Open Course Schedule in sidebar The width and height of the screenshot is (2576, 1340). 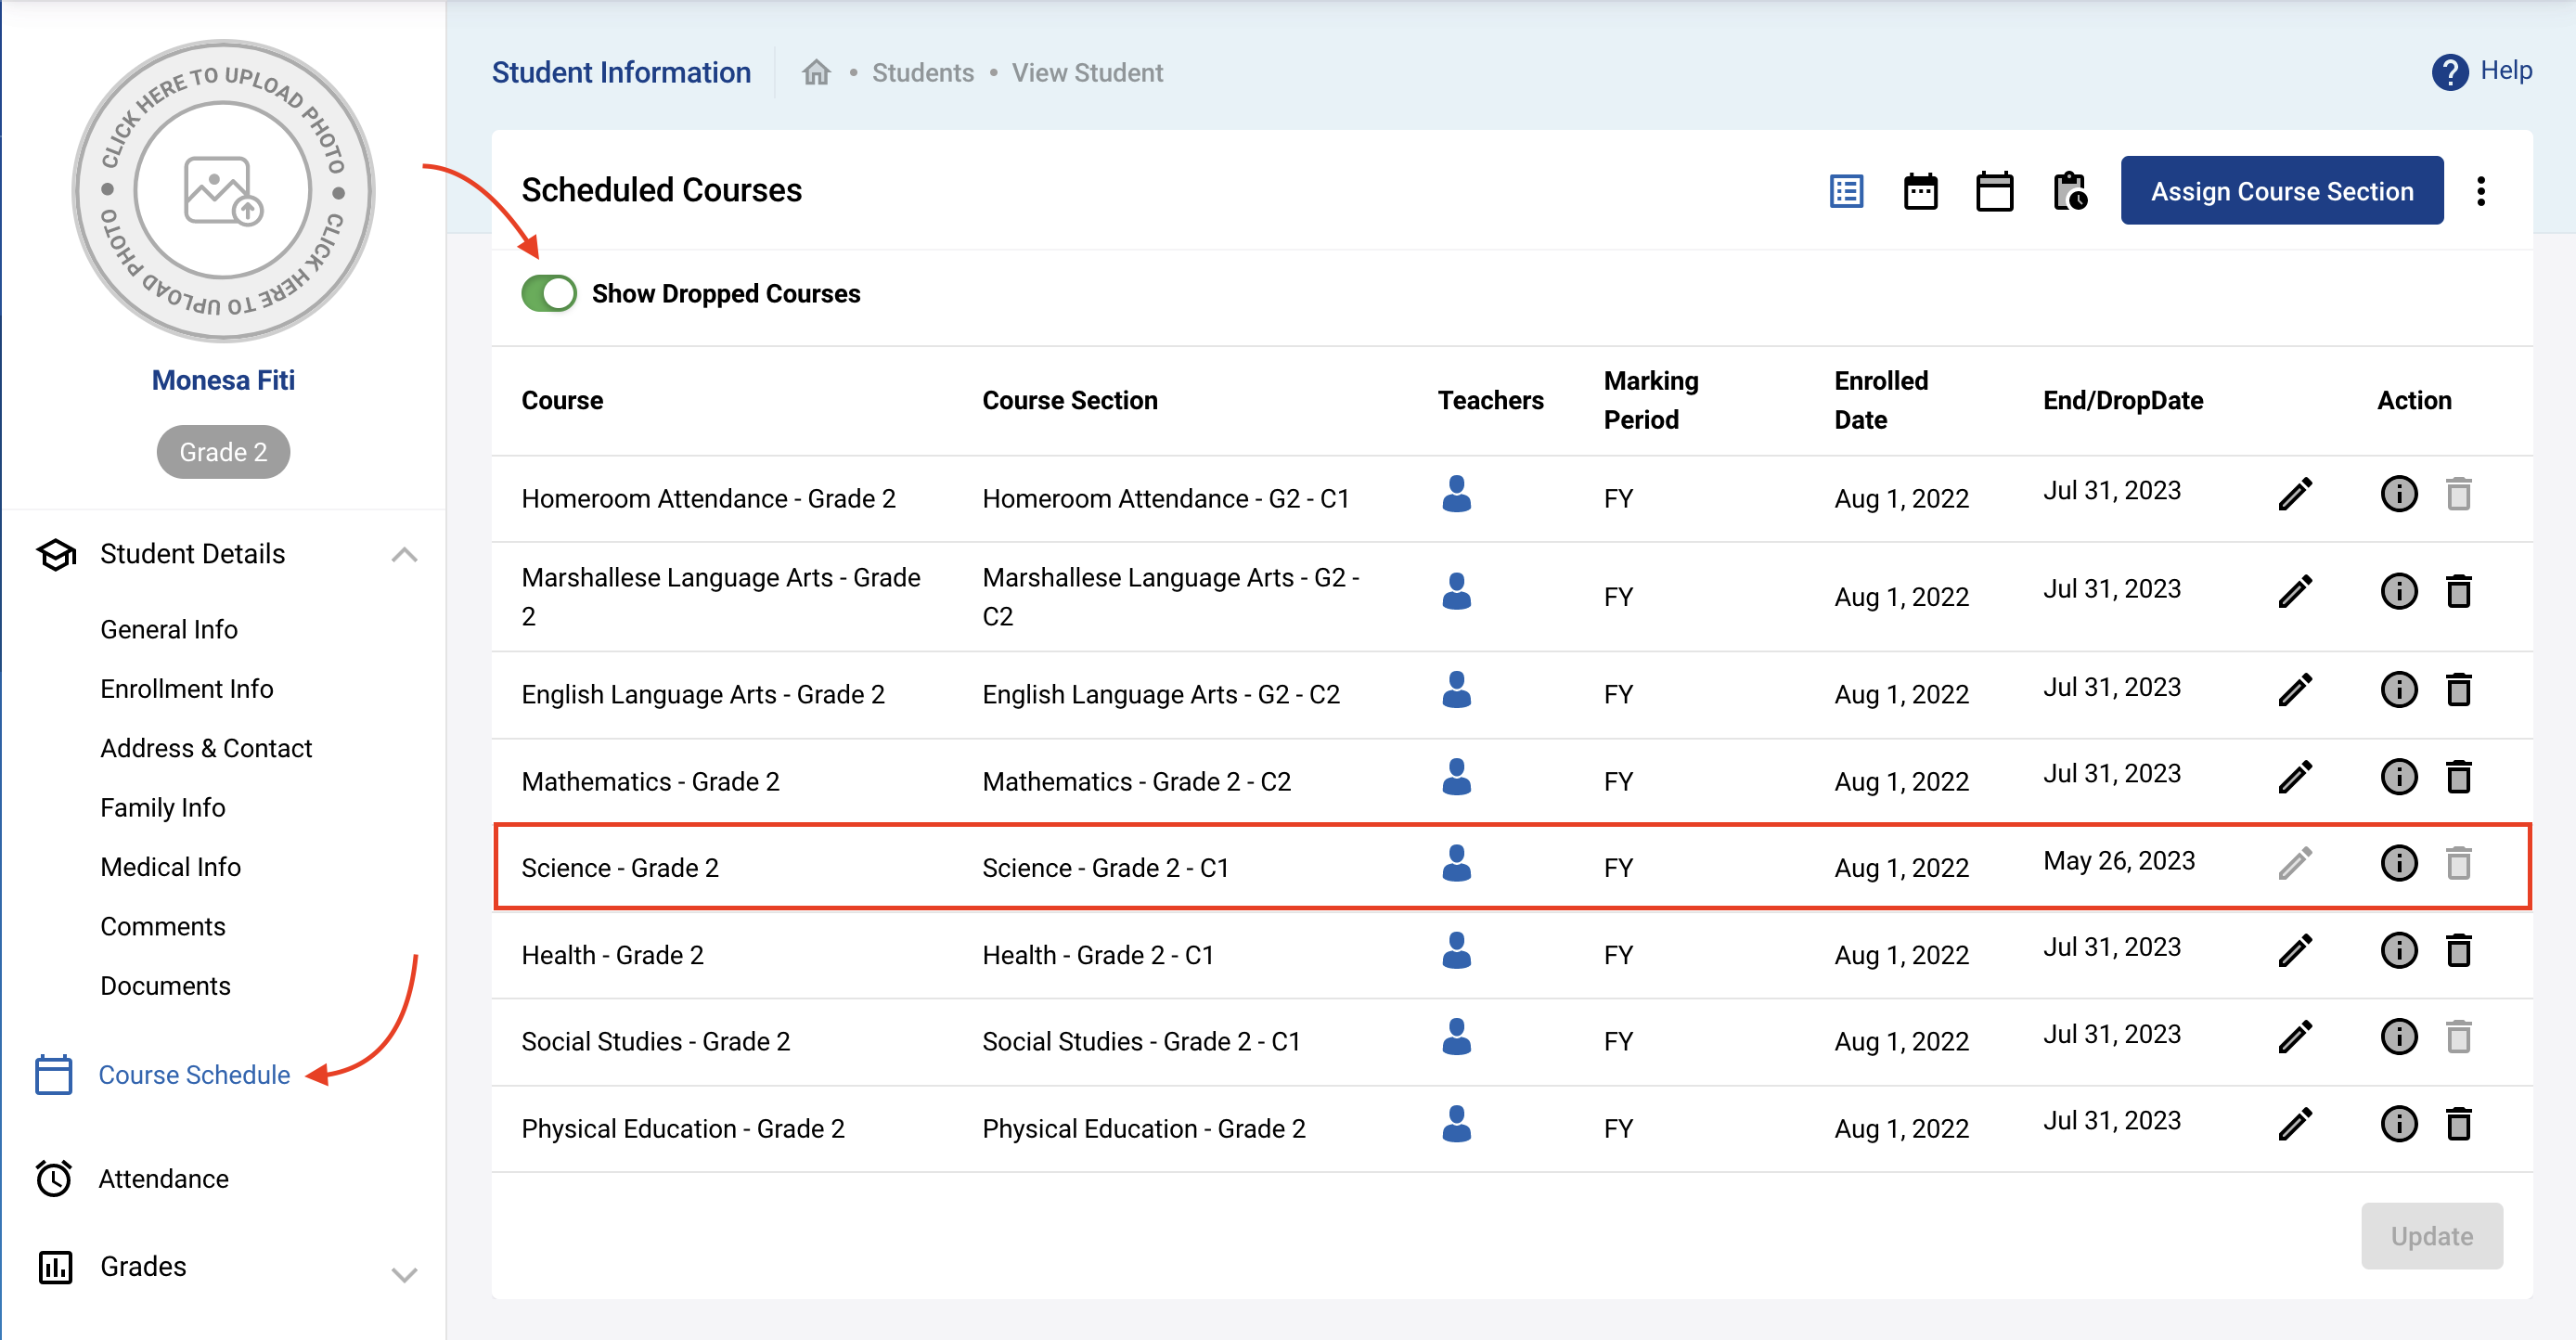tap(194, 1075)
